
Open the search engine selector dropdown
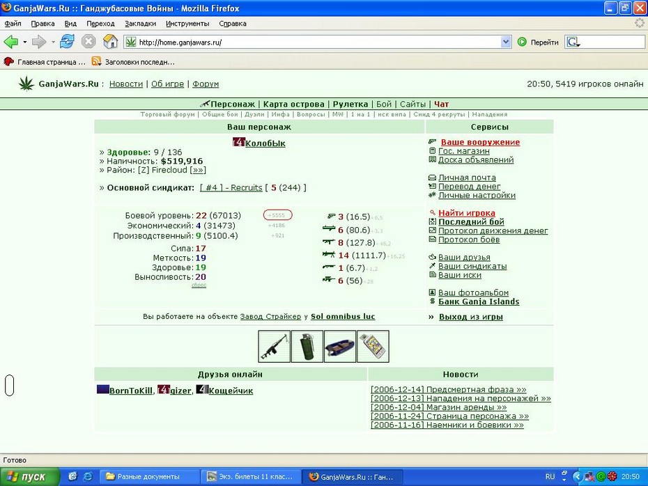pos(573,42)
